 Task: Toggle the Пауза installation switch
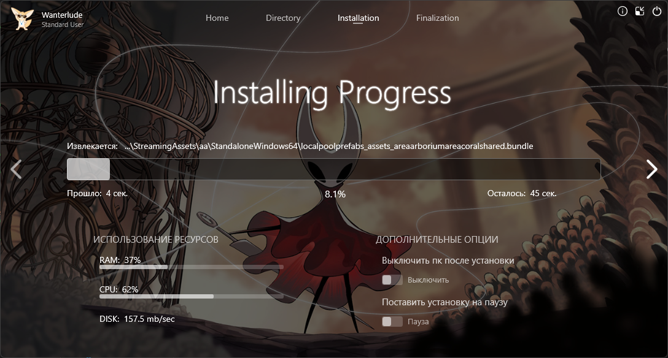392,321
